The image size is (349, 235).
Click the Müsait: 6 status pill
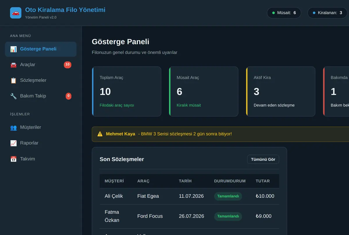coord(284,13)
